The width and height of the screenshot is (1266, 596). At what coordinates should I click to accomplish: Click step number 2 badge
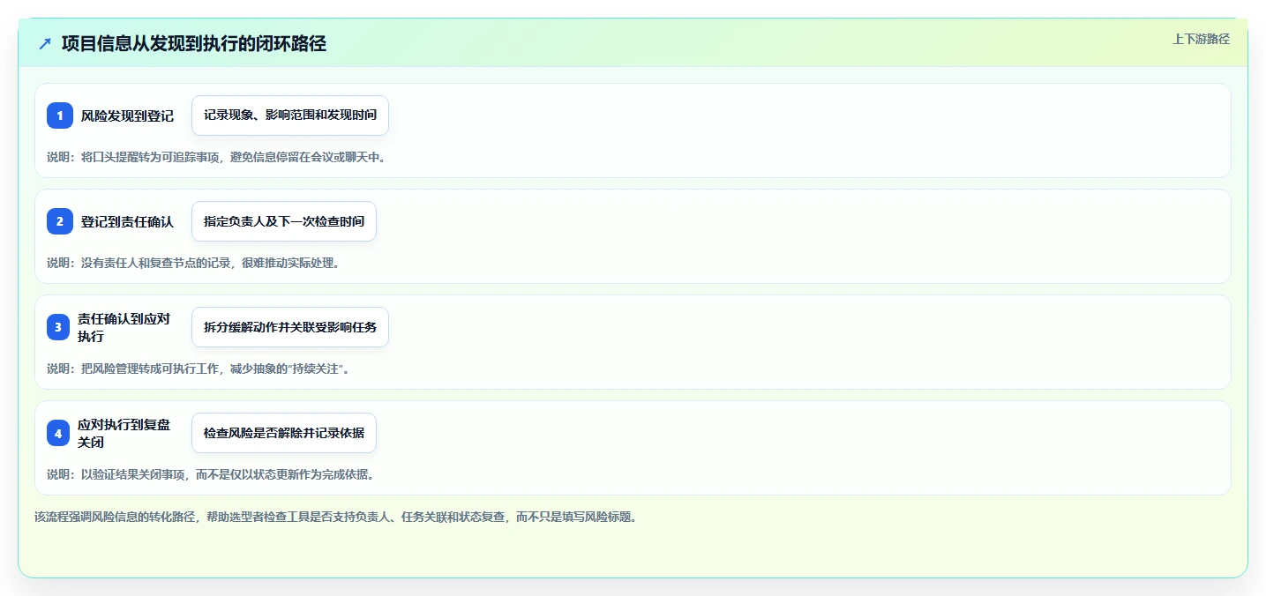pyautogui.click(x=60, y=221)
